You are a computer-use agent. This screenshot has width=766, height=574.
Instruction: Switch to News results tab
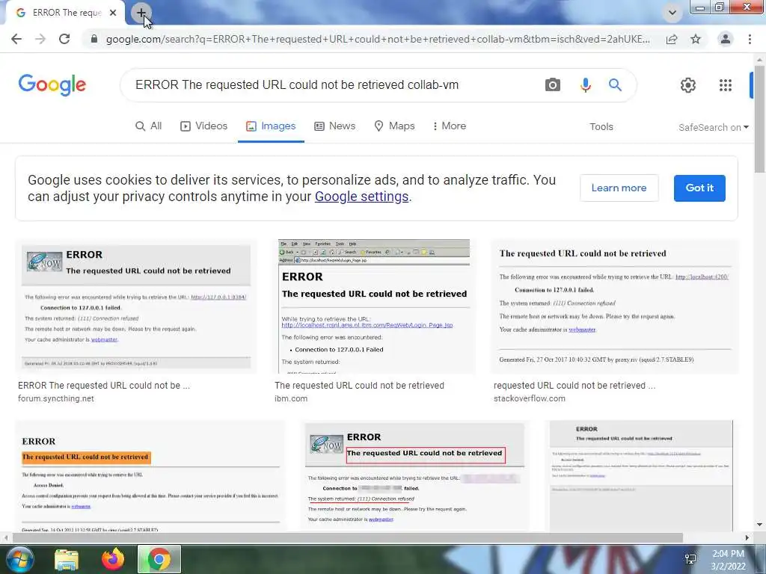pos(334,126)
